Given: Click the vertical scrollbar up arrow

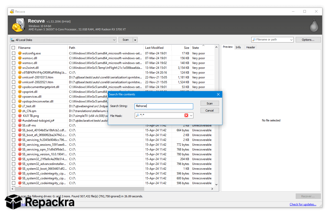Looking at the screenshot, I should click(217, 47).
